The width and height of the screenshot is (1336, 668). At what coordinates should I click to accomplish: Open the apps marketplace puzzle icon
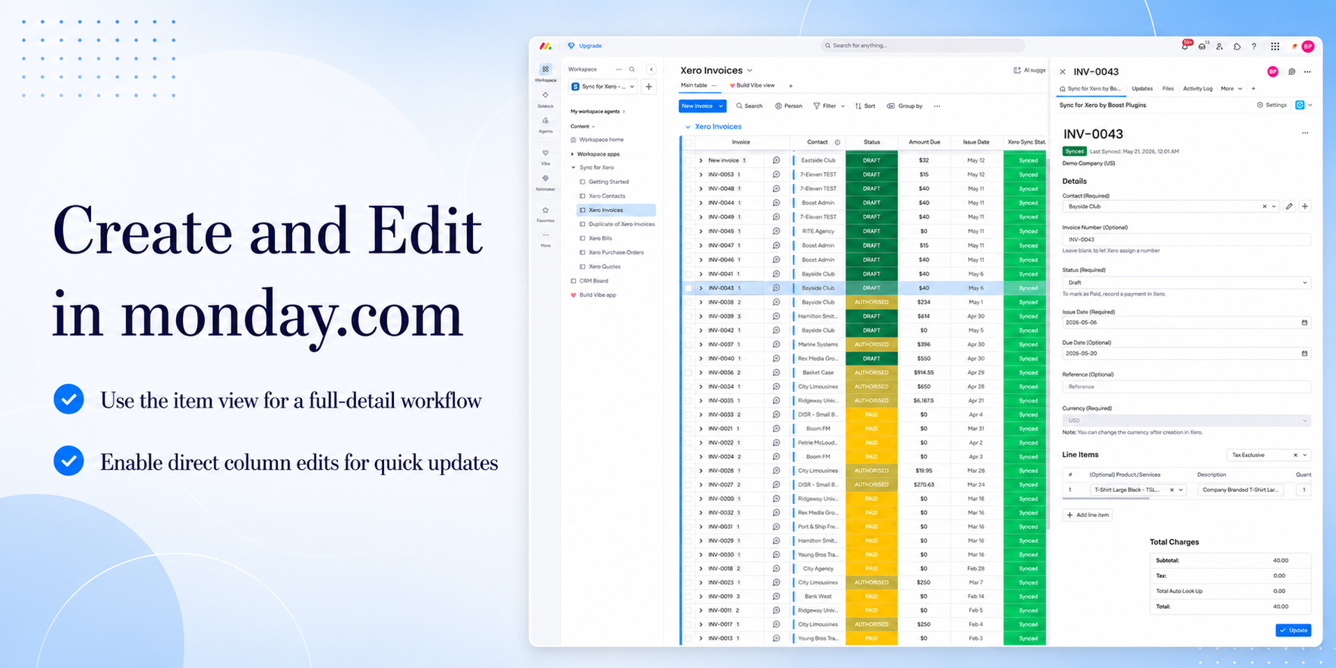1237,47
